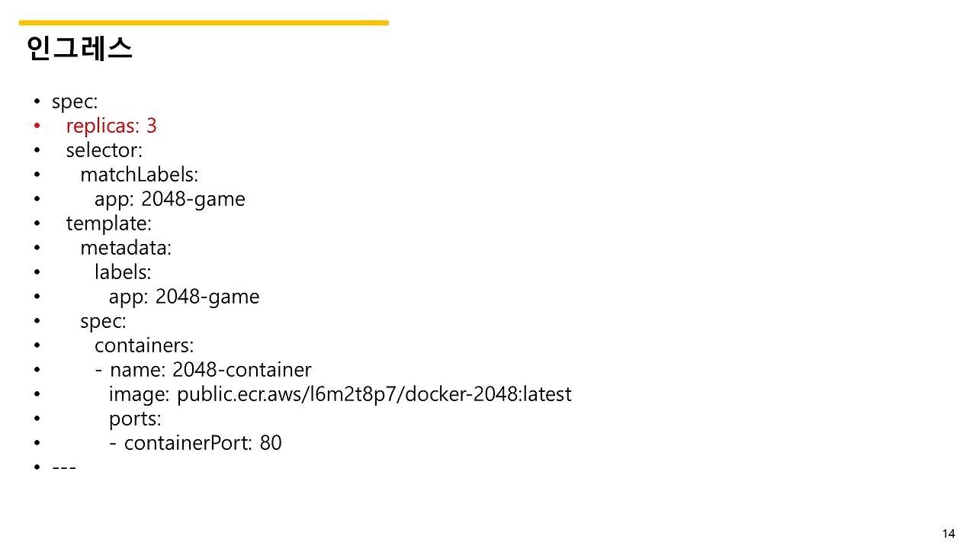Click the 인그레스 slide title
The height and width of the screenshot is (549, 976).
[79, 48]
